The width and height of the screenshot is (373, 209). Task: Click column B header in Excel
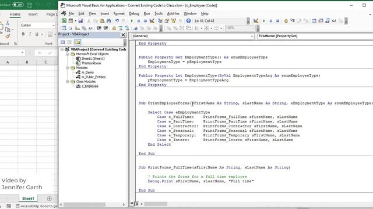point(27,62)
